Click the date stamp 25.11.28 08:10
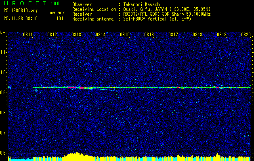Image resolution: width=254 pixels, height=161 pixels. pyautogui.click(x=21, y=19)
